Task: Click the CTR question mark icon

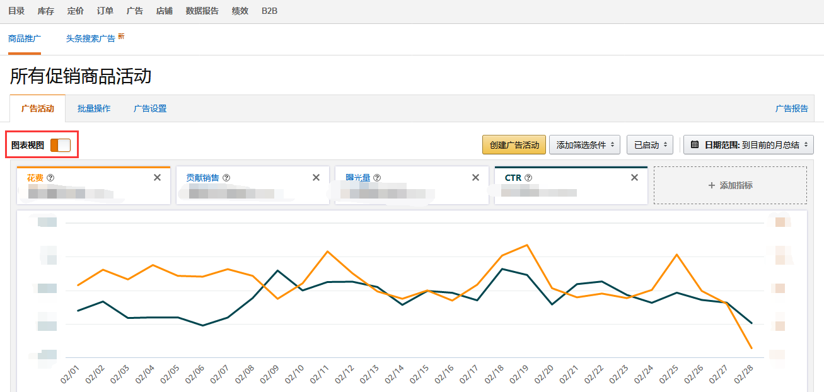Action: point(527,177)
